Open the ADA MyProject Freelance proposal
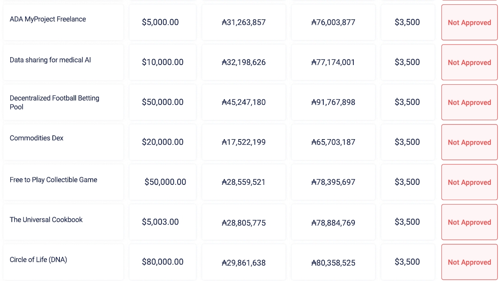 [x=48, y=19]
